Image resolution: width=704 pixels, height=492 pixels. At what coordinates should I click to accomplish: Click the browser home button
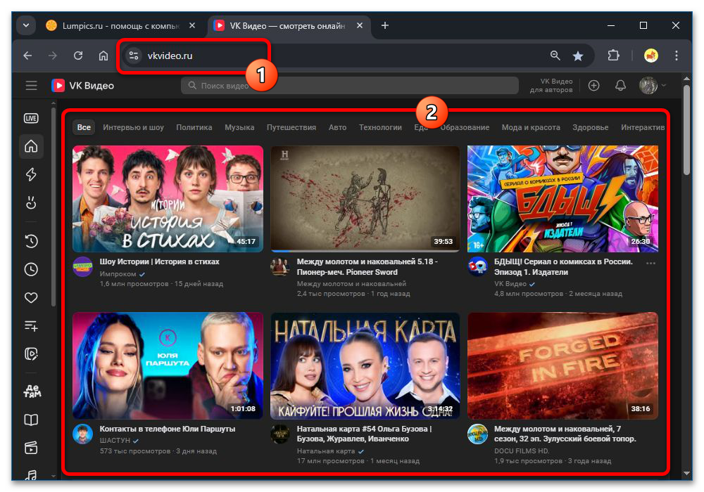[103, 56]
